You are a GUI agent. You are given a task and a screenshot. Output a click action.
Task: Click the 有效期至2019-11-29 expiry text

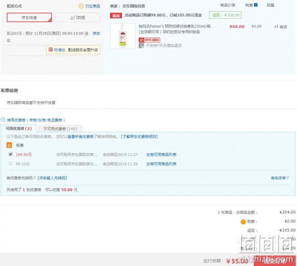click(120, 164)
